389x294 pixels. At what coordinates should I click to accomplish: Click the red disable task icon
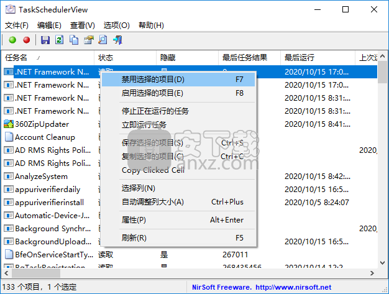27,40
